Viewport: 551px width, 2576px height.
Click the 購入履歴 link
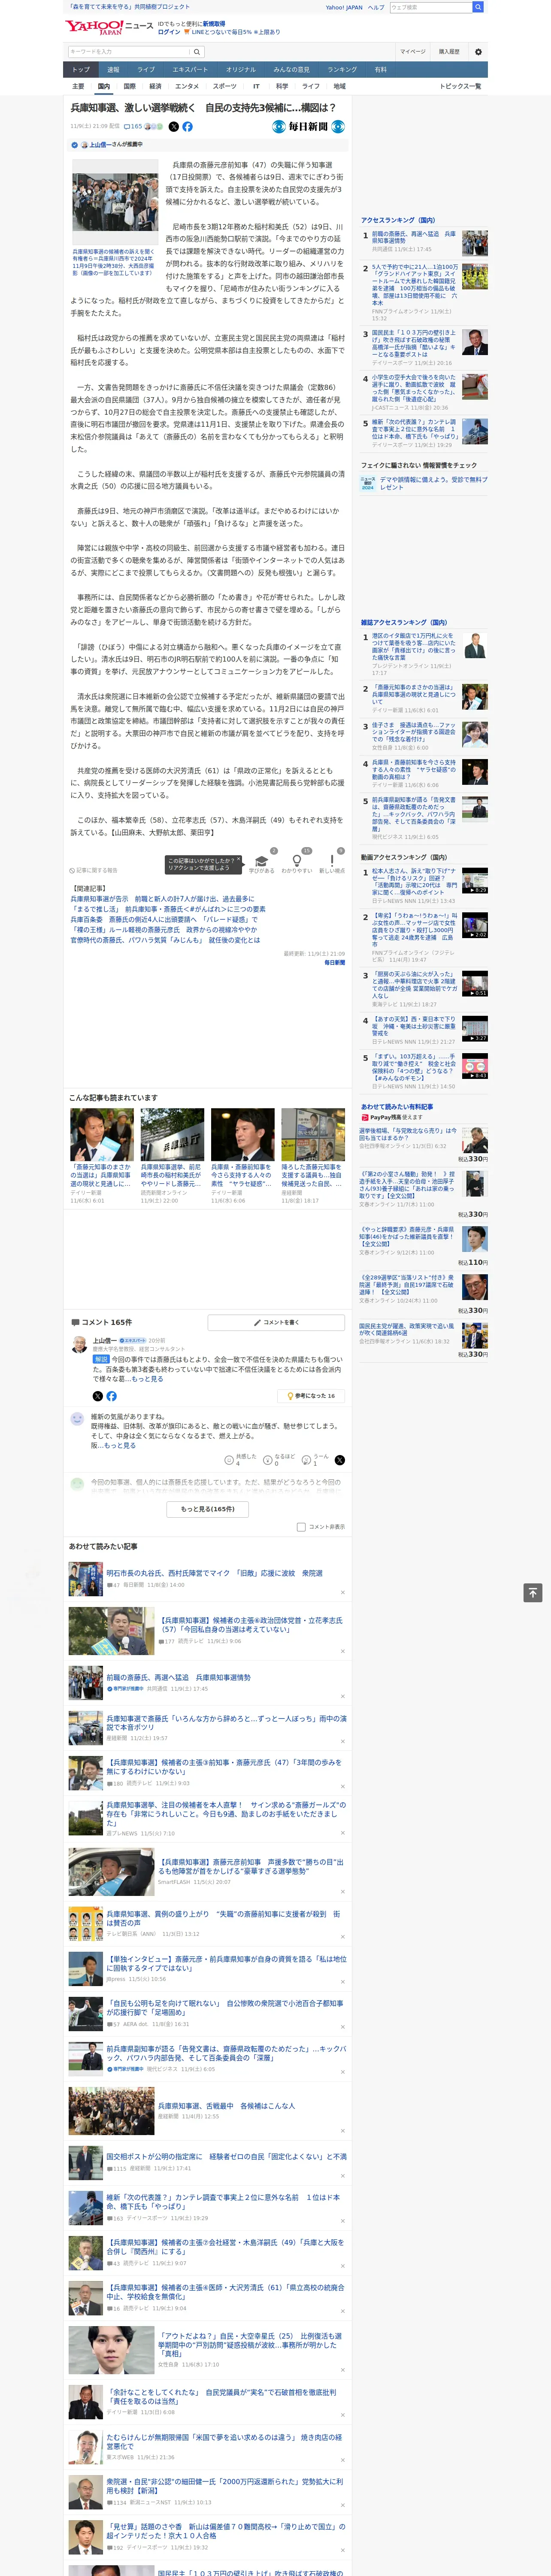click(449, 51)
